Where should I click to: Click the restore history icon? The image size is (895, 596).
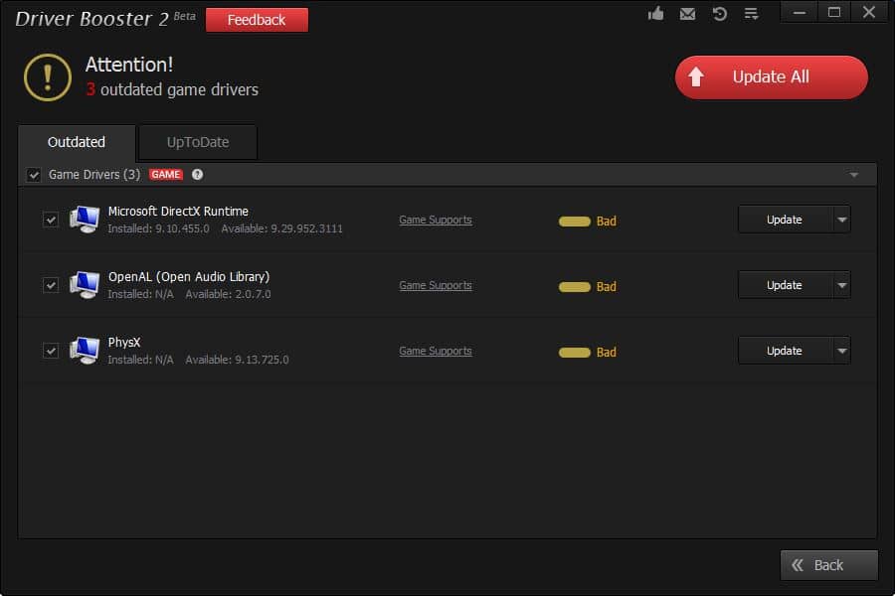click(720, 14)
